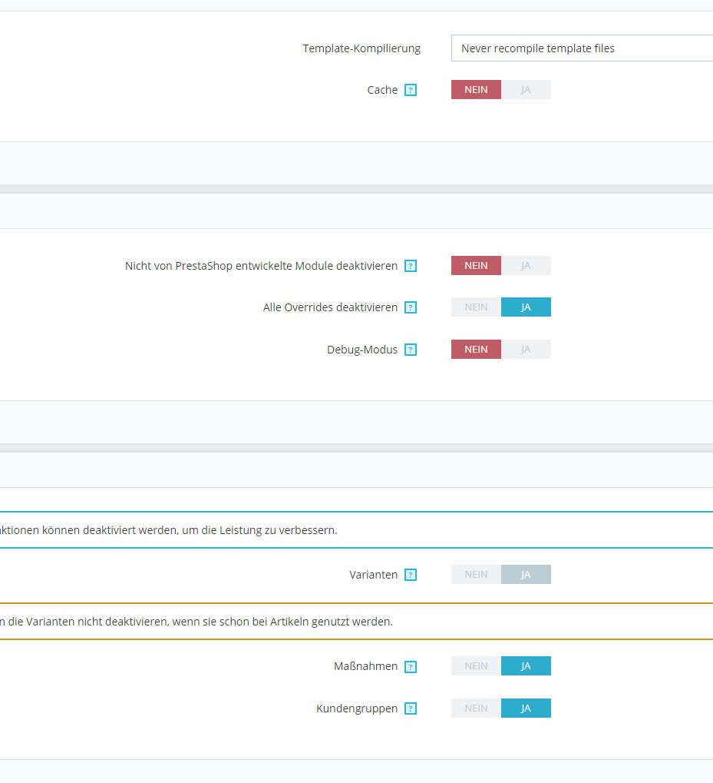Click the Alle Overrides deaktivieren label
Image resolution: width=713 pixels, height=783 pixels.
coord(330,307)
